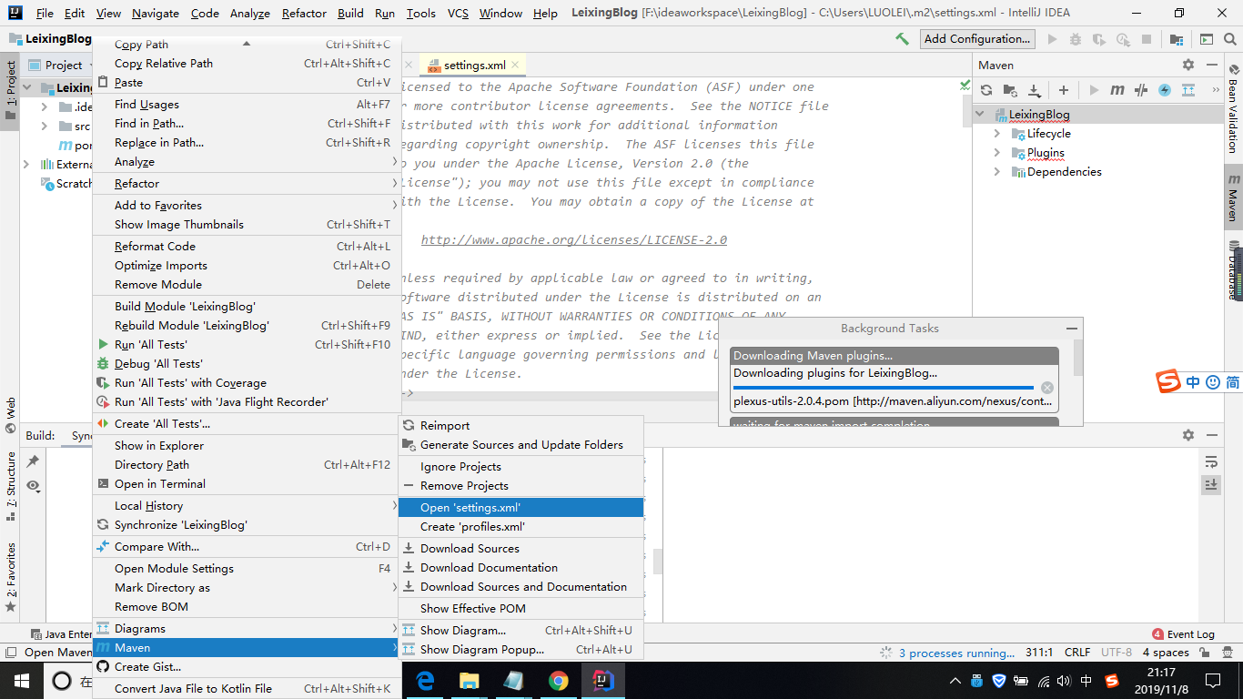The height and width of the screenshot is (699, 1243).
Task: Expand Plugins node in Maven panel
Action: (x=997, y=153)
